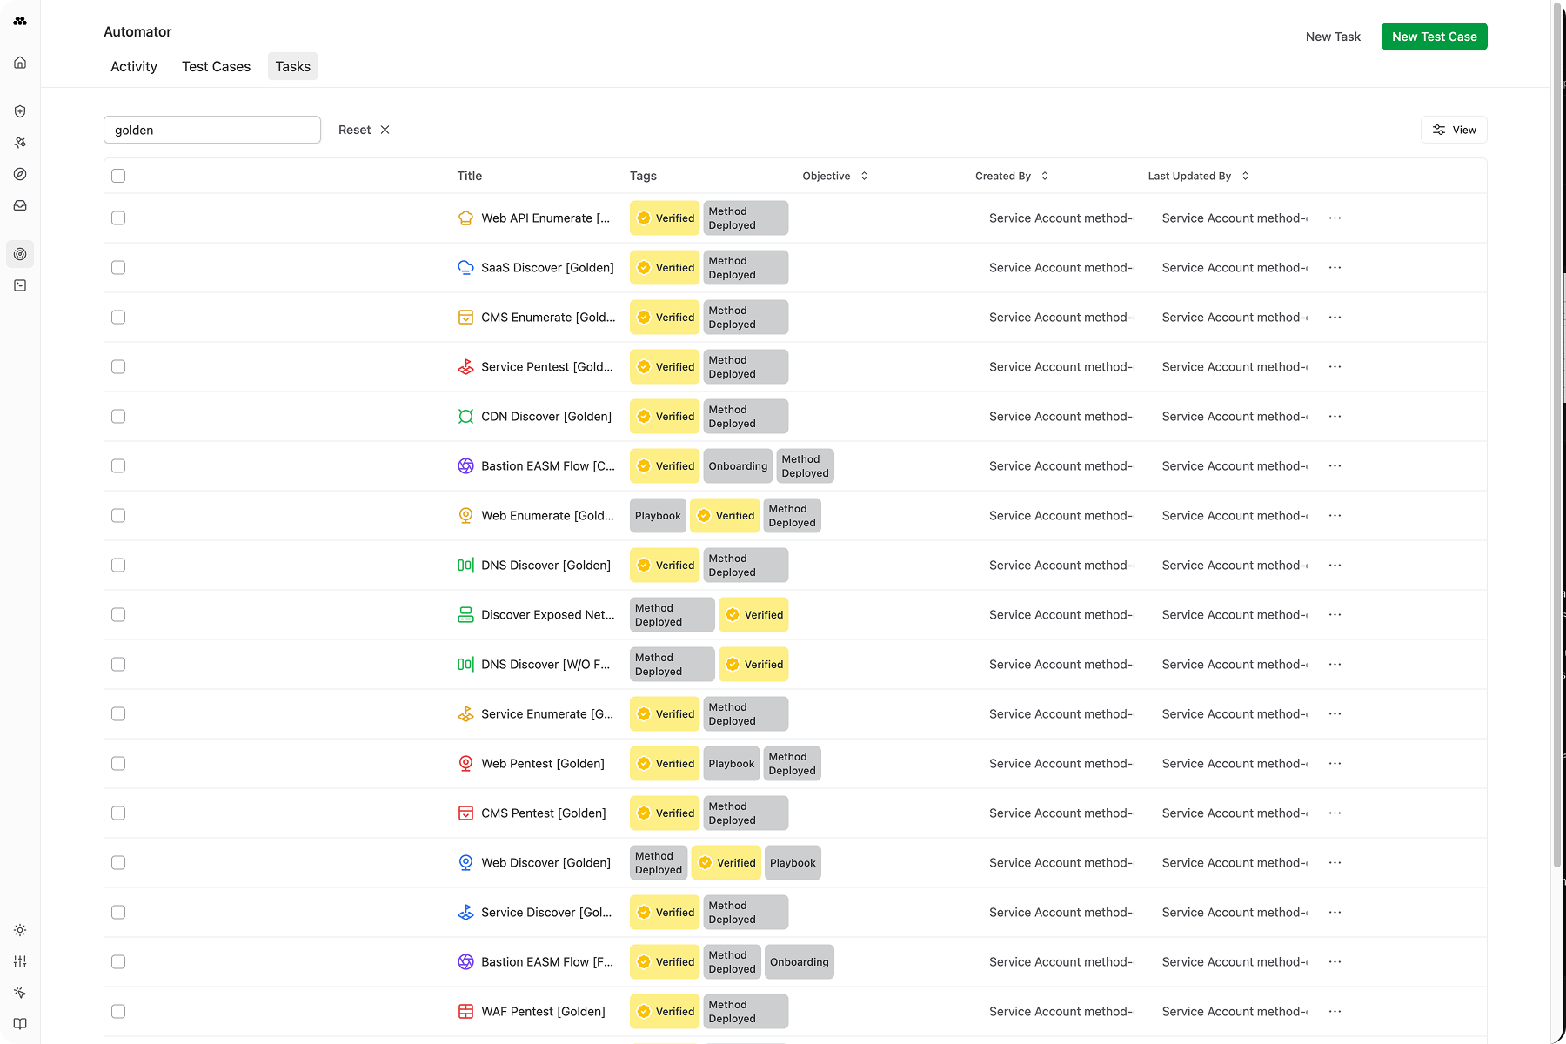Focus the search field containing golden
Image resolution: width=1566 pixels, height=1044 pixels.
tap(212, 130)
